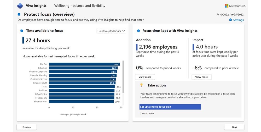The width and height of the screenshot is (261, 132).
Task: Click the Wellbeing - balance and flexibility title
Action: click(x=80, y=6)
